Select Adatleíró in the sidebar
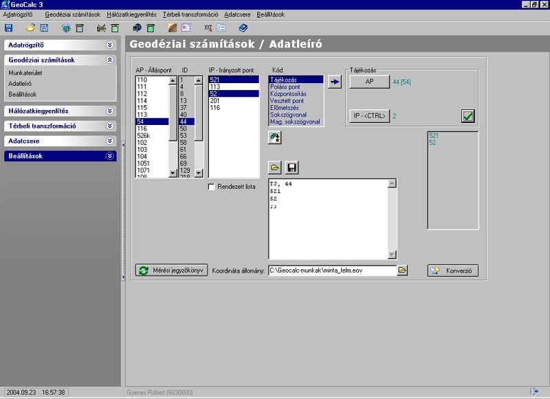550x399 pixels. 20,84
